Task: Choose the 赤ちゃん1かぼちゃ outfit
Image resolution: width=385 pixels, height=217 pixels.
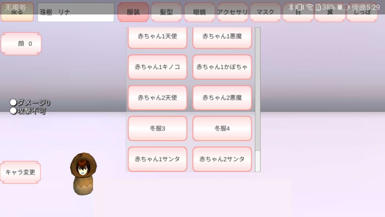Action: pyautogui.click(x=222, y=67)
